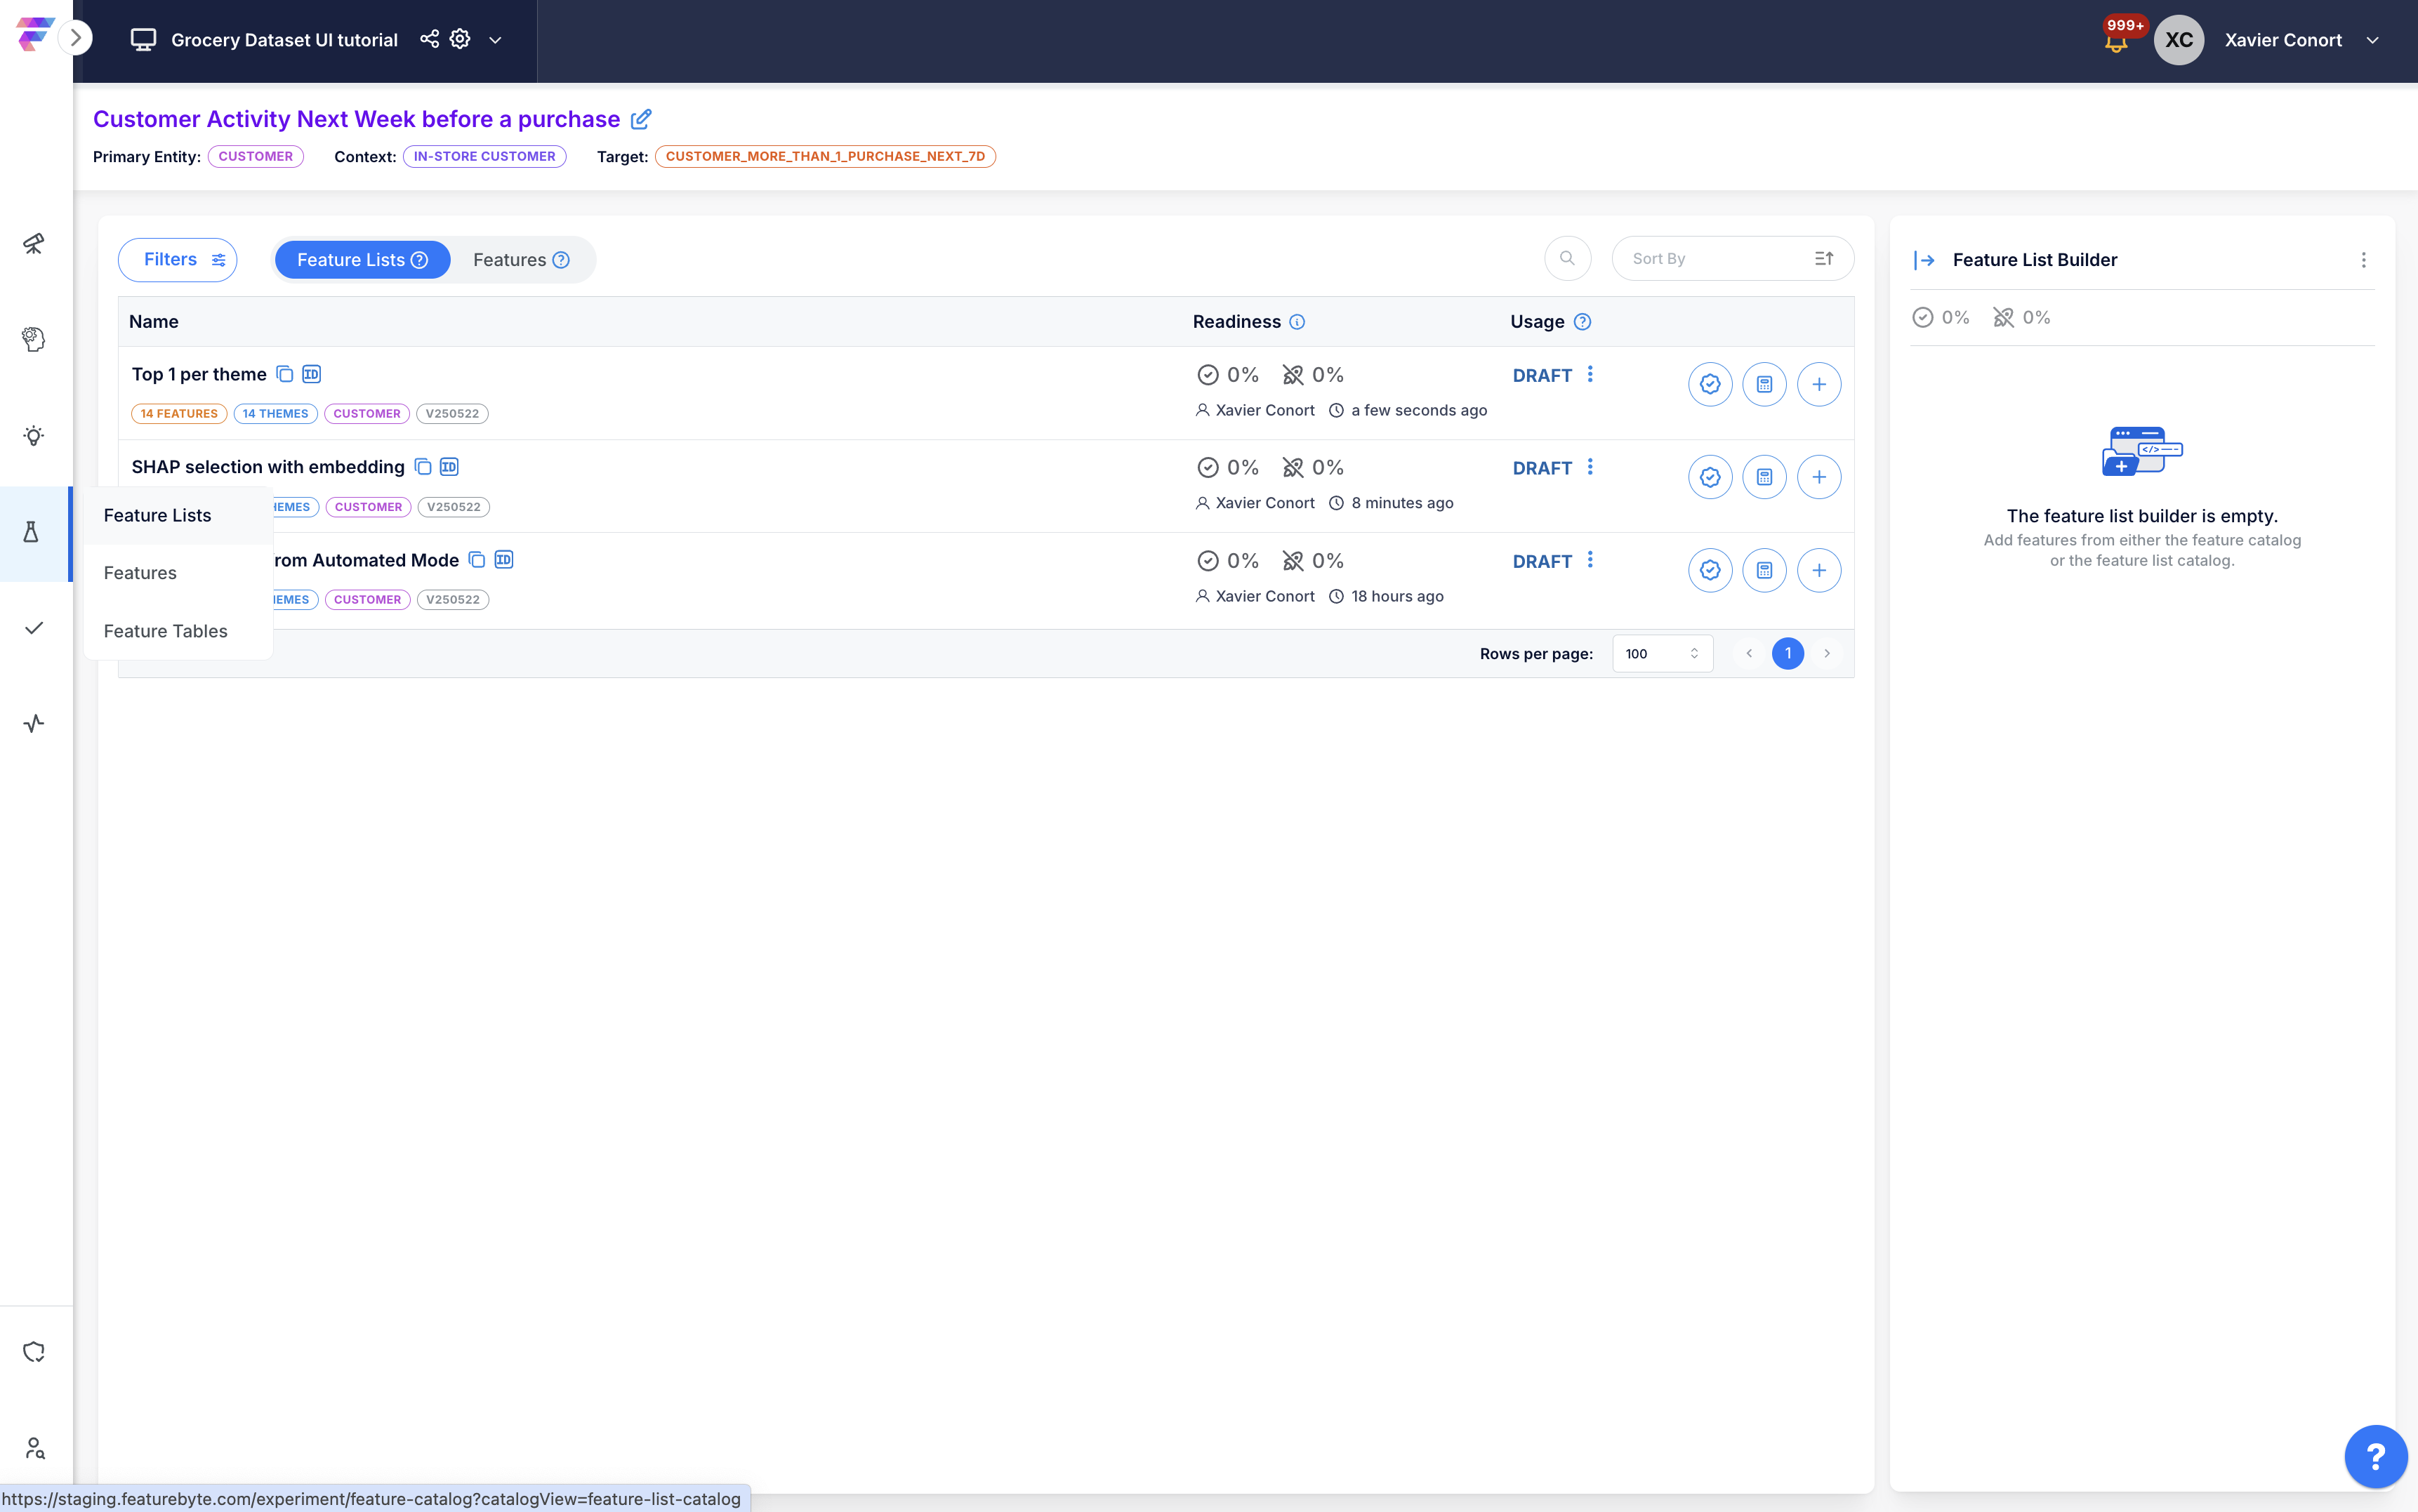Screen dimensions: 2418x1512
Task: Click ID icon for SHAP selection list
Action: point(449,467)
